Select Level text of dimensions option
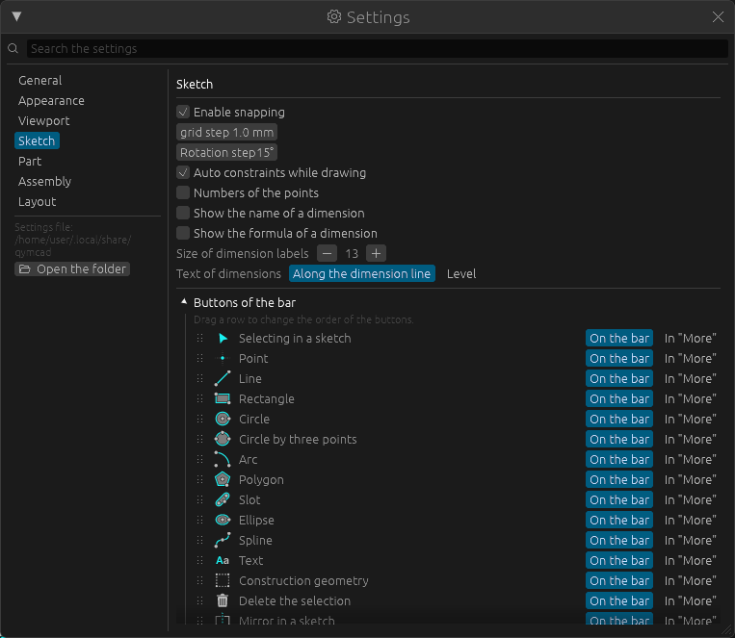This screenshot has width=735, height=638. point(461,273)
